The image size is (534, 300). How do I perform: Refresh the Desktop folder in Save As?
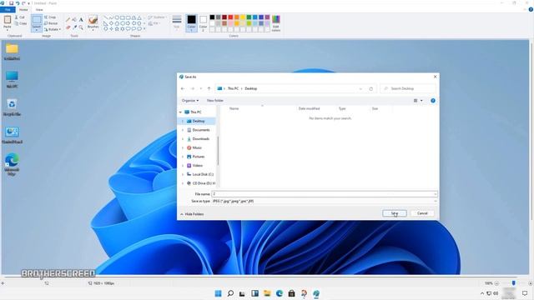(370, 88)
